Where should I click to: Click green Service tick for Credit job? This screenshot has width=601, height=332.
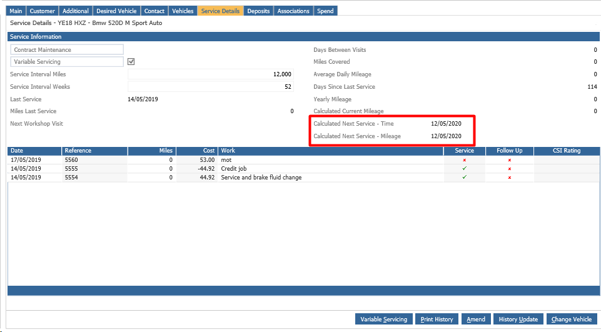pos(464,168)
